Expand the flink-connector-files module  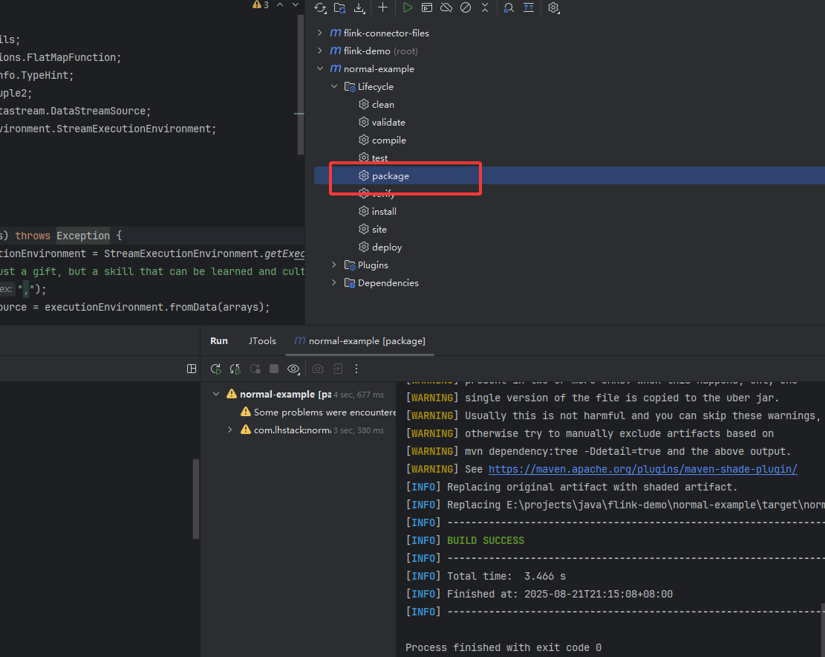(x=320, y=33)
